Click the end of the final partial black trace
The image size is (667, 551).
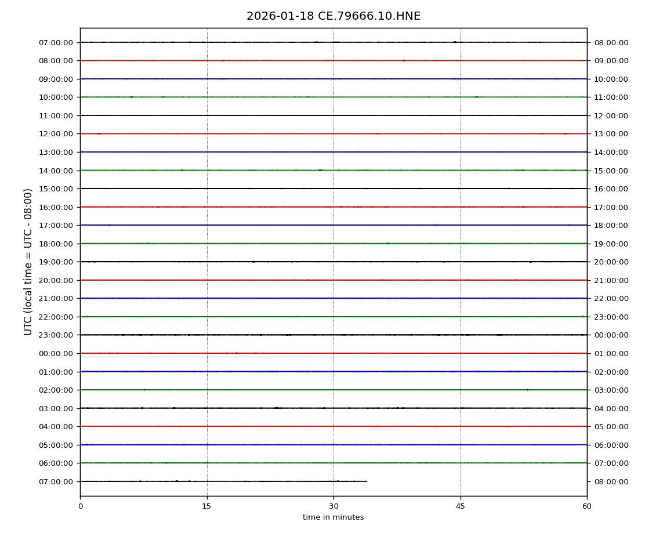click(x=367, y=481)
